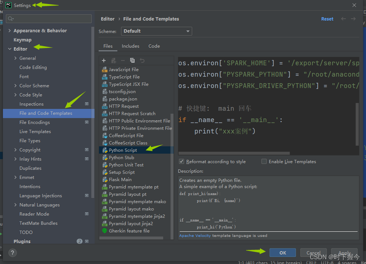
Task: Click the help question mark button
Action: 12,253
